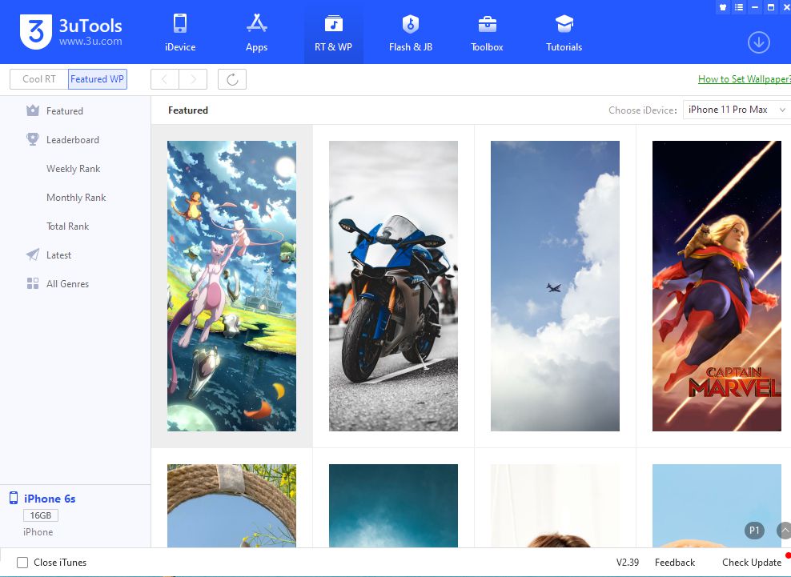This screenshot has height=577, width=791.
Task: Open the skin (shirt) icon in title bar
Action: click(723, 7)
